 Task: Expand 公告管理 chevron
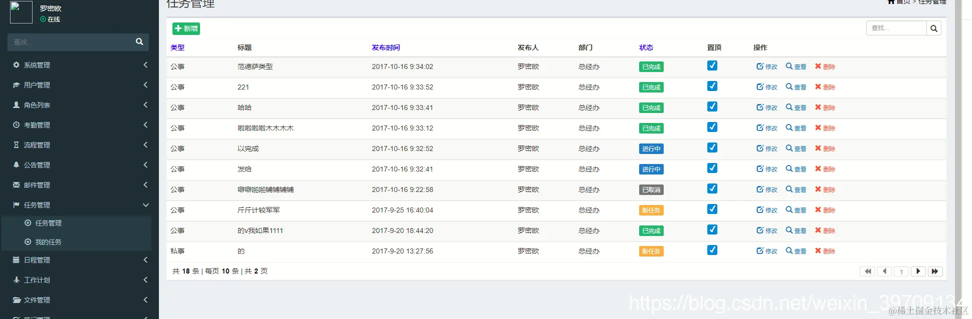(x=145, y=164)
